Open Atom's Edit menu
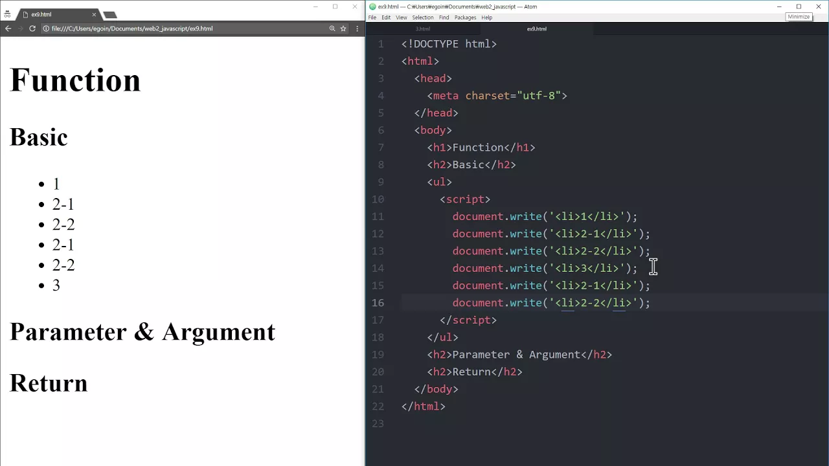Screen dimensions: 829x466 [386, 17]
